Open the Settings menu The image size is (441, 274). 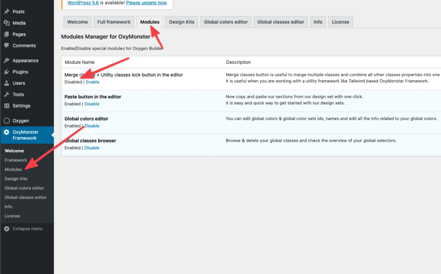pyautogui.click(x=22, y=106)
